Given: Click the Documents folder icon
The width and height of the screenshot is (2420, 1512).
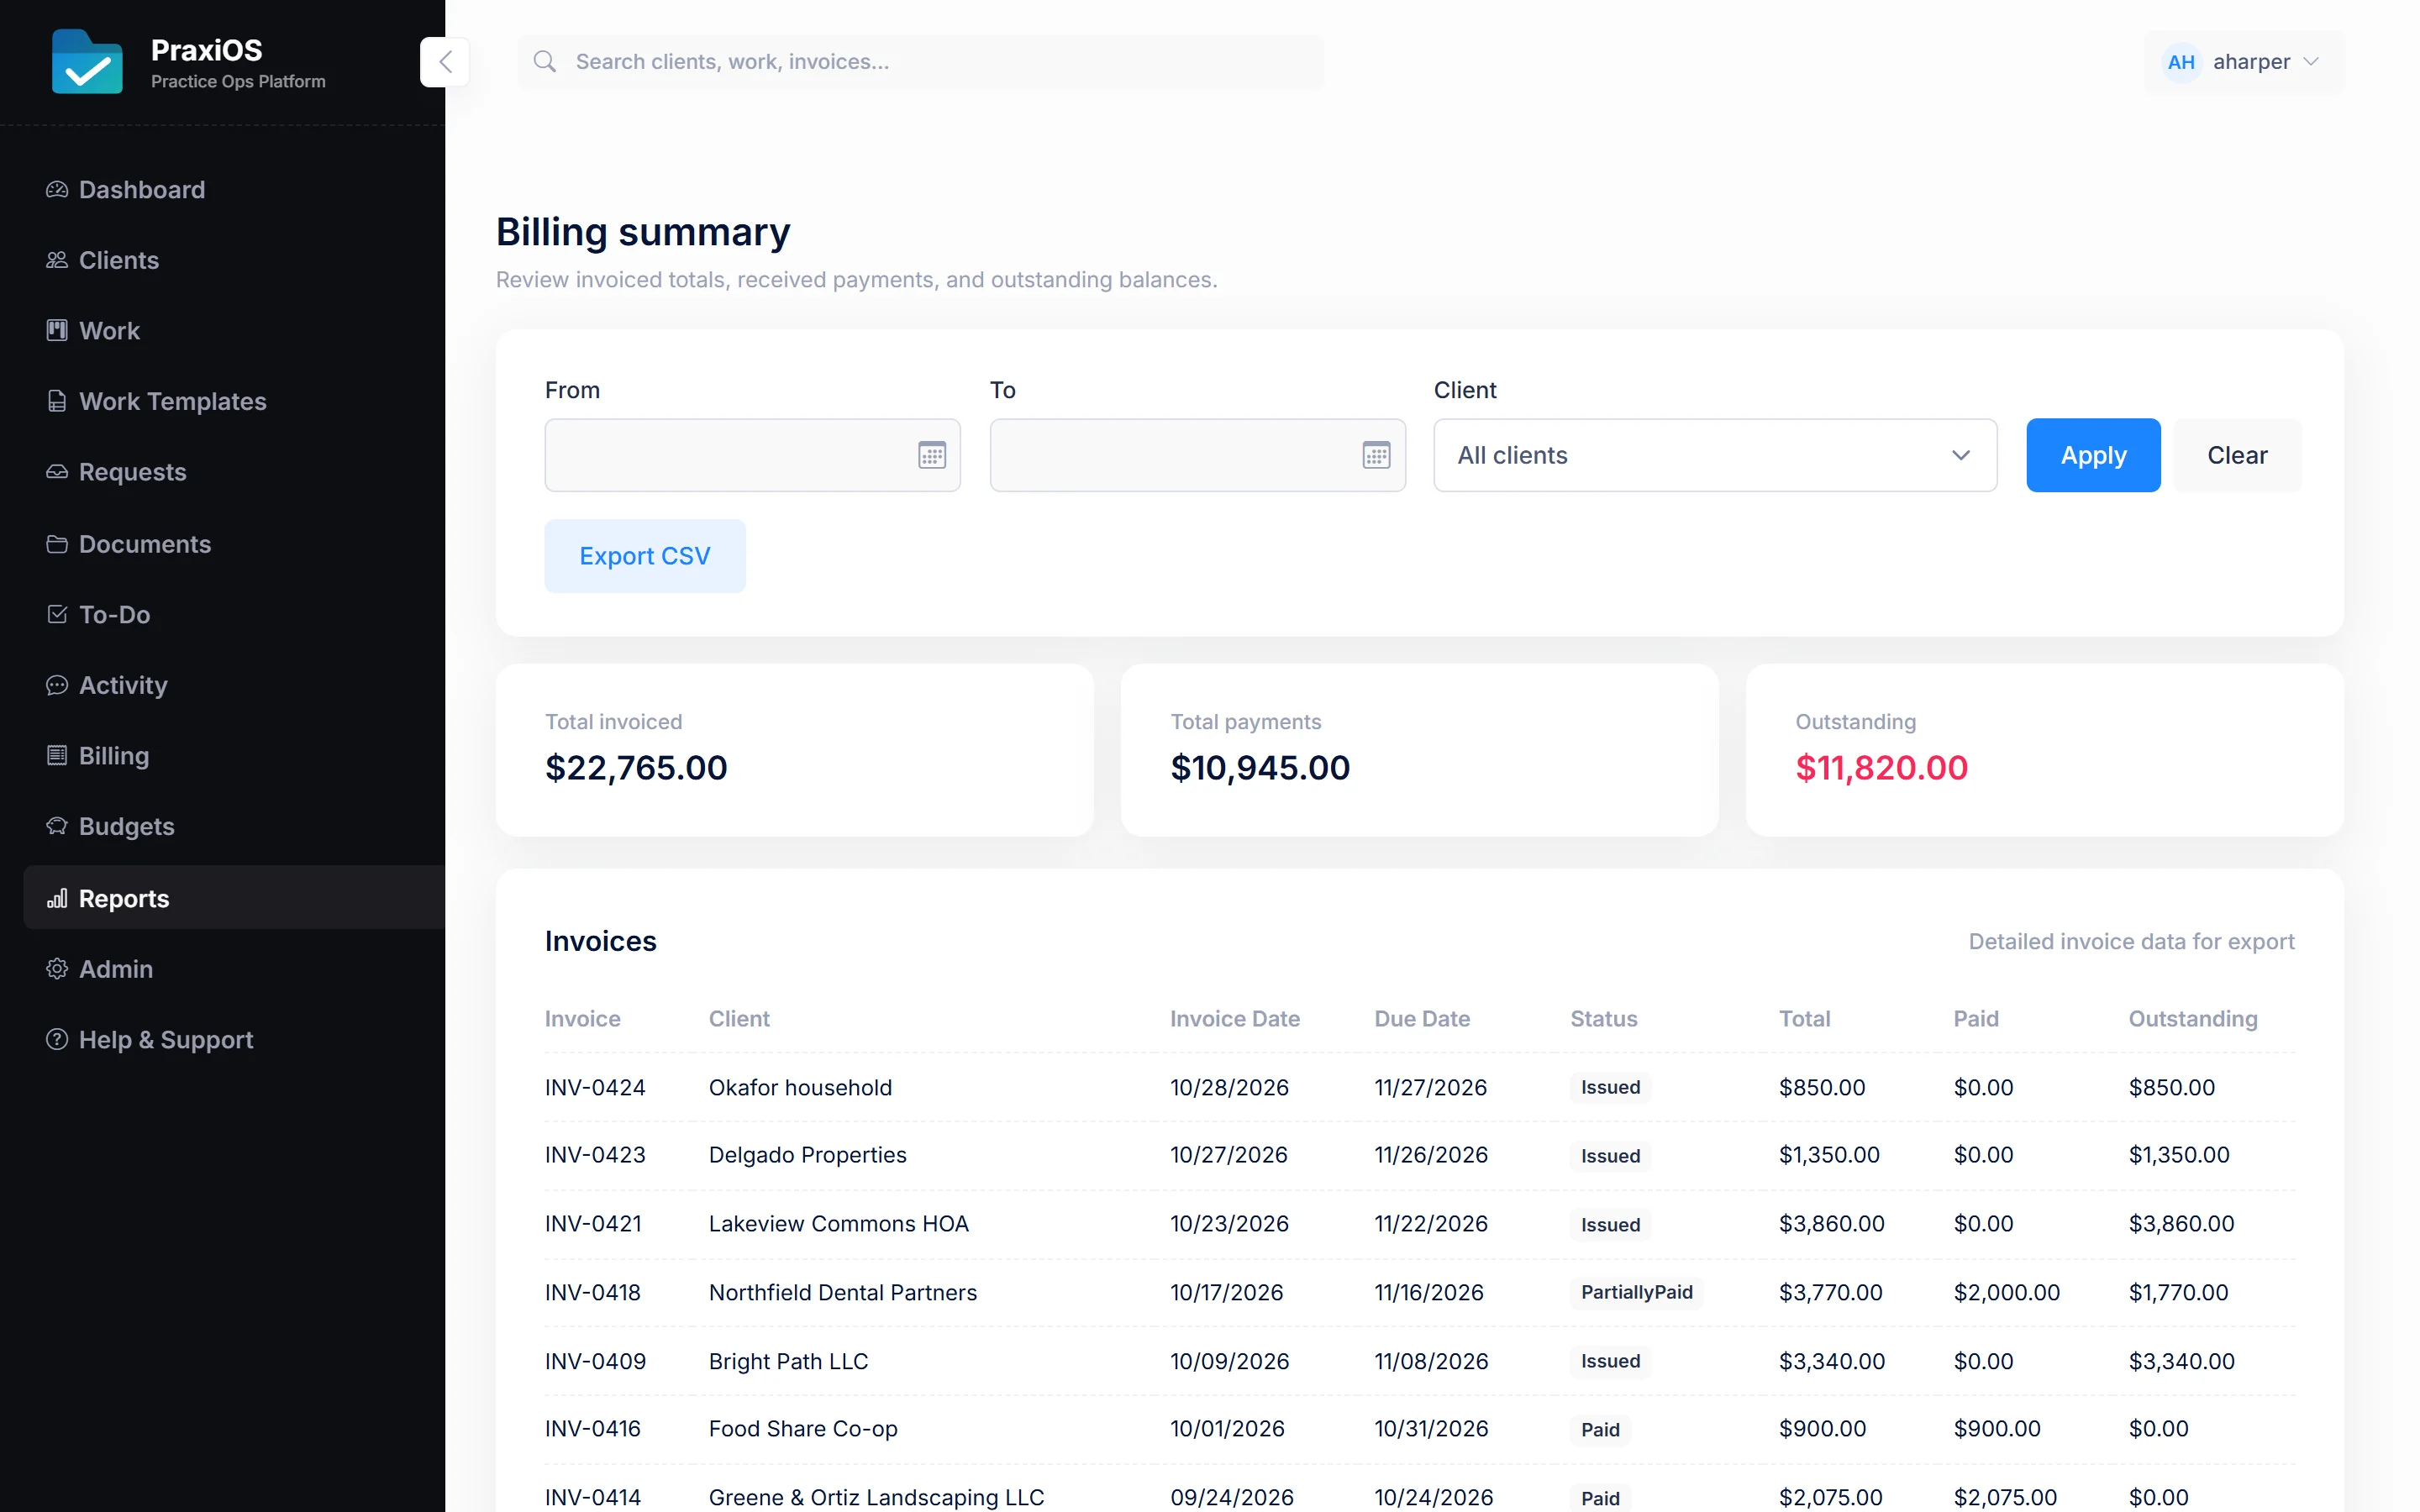Looking at the screenshot, I should pos(57,544).
